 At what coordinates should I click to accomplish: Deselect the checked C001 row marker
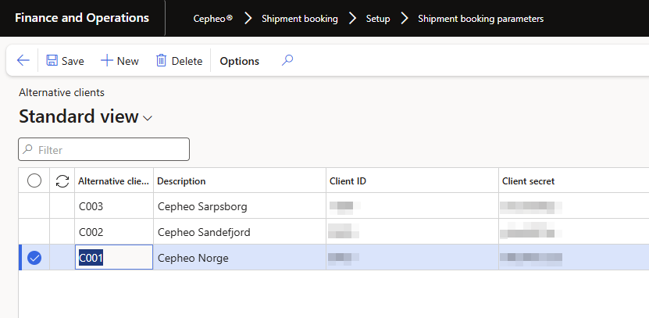tap(34, 258)
